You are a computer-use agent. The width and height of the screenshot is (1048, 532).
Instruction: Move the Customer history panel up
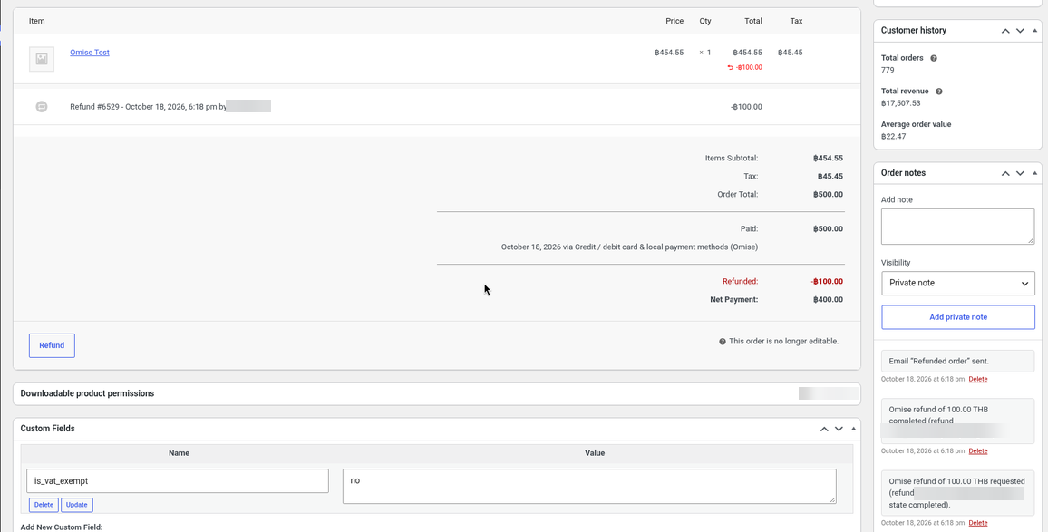(x=1005, y=31)
